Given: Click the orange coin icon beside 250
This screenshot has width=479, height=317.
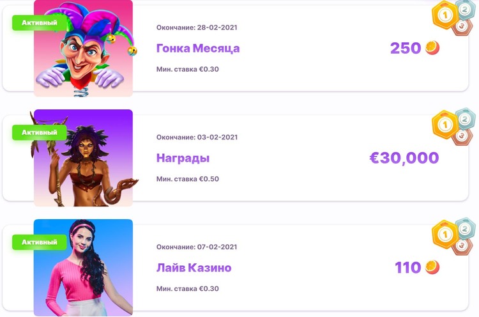Looking at the screenshot, I should (x=433, y=48).
